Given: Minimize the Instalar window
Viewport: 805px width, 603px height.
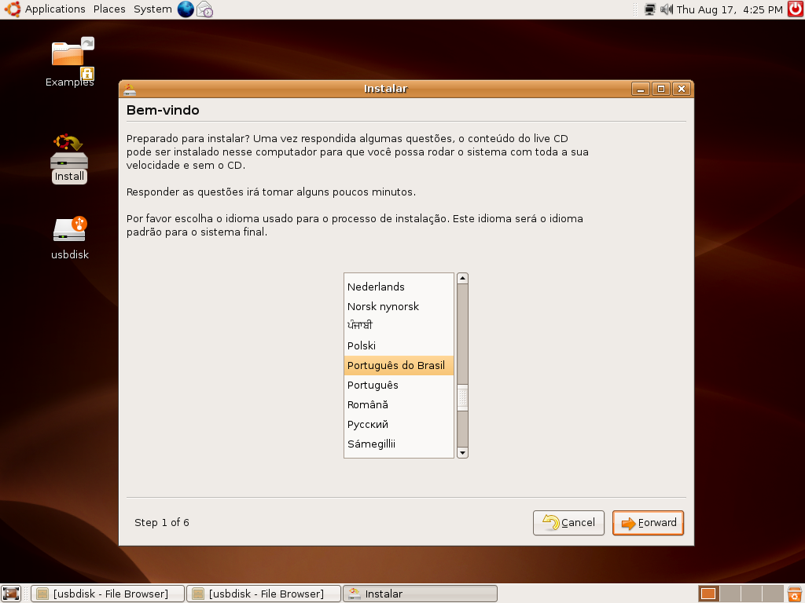Looking at the screenshot, I should (x=640, y=89).
